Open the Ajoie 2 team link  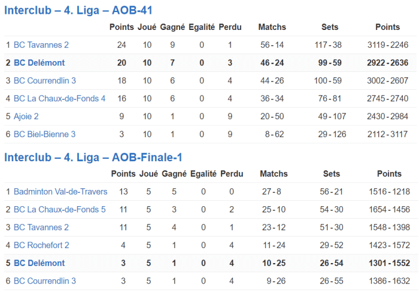click(26, 117)
